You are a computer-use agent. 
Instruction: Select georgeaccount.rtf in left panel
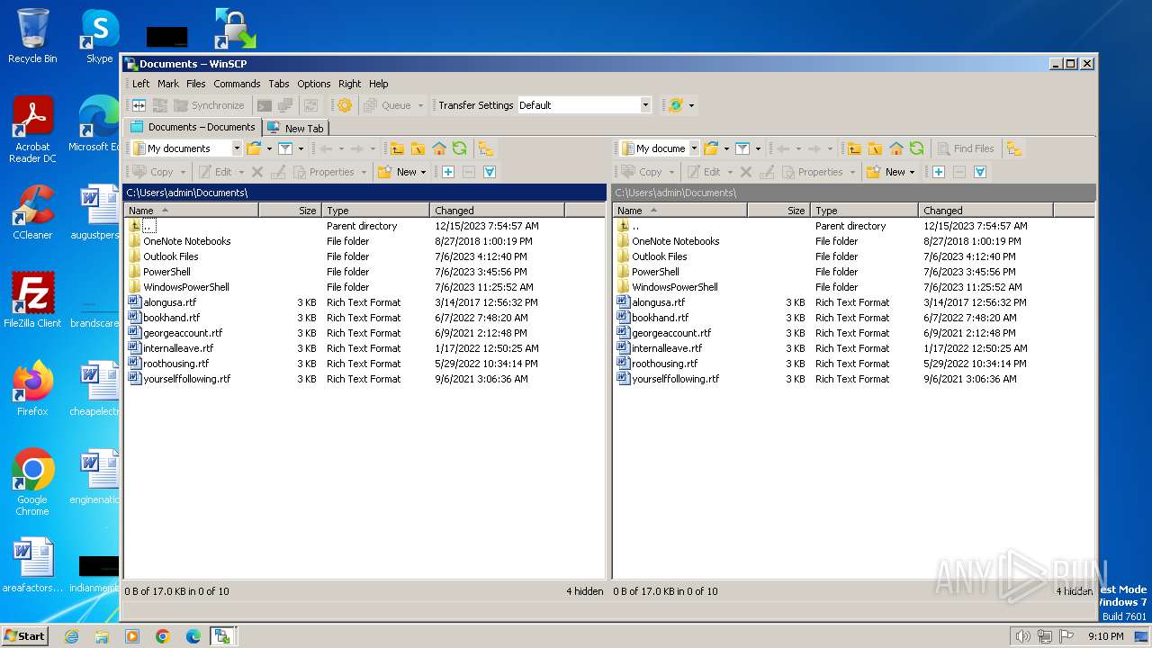pos(183,333)
